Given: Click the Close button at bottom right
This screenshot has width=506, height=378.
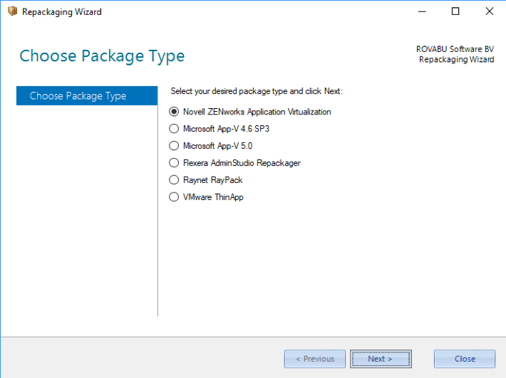Looking at the screenshot, I should [465, 359].
